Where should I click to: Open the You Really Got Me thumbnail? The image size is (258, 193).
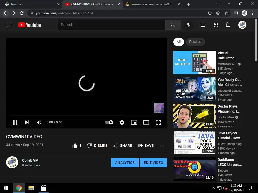coord(194,89)
